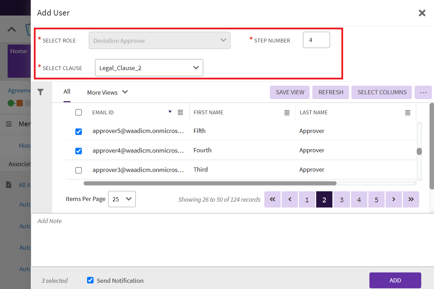Open the Select Clause dropdown
The height and width of the screenshot is (289, 434).
click(x=149, y=68)
